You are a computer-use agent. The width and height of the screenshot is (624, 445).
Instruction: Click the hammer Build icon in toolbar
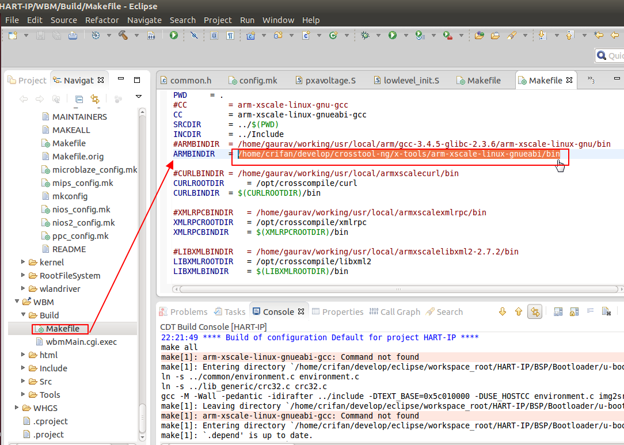click(x=123, y=36)
